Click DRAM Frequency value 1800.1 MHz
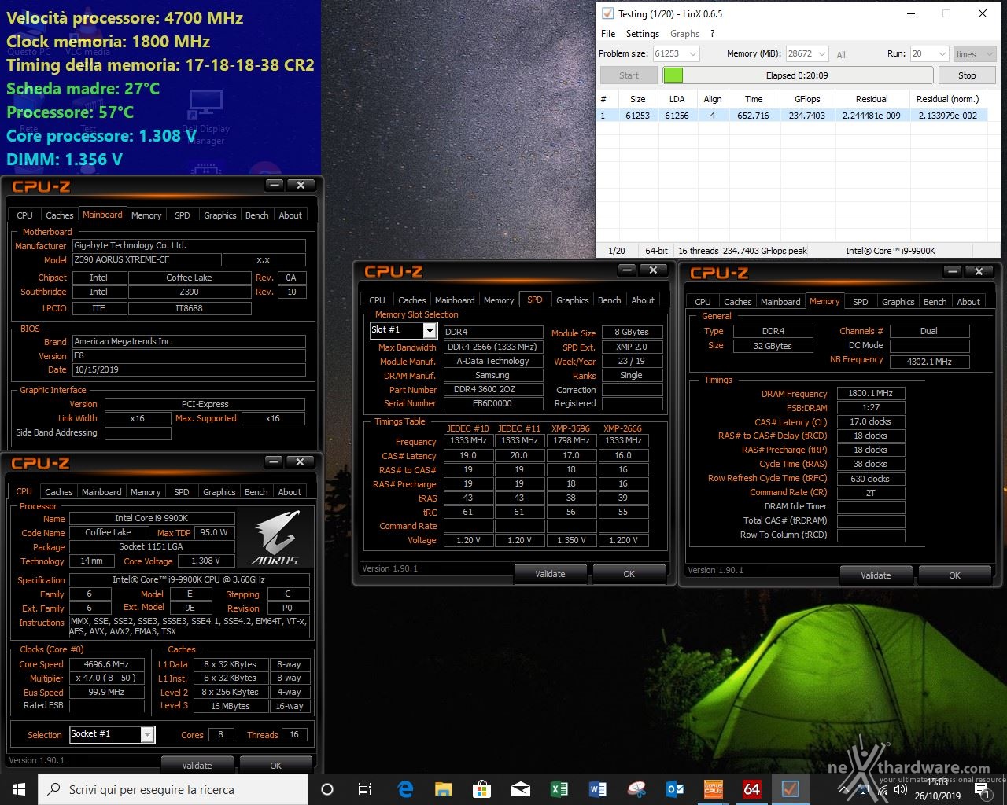Image resolution: width=1007 pixels, height=805 pixels. coord(871,393)
